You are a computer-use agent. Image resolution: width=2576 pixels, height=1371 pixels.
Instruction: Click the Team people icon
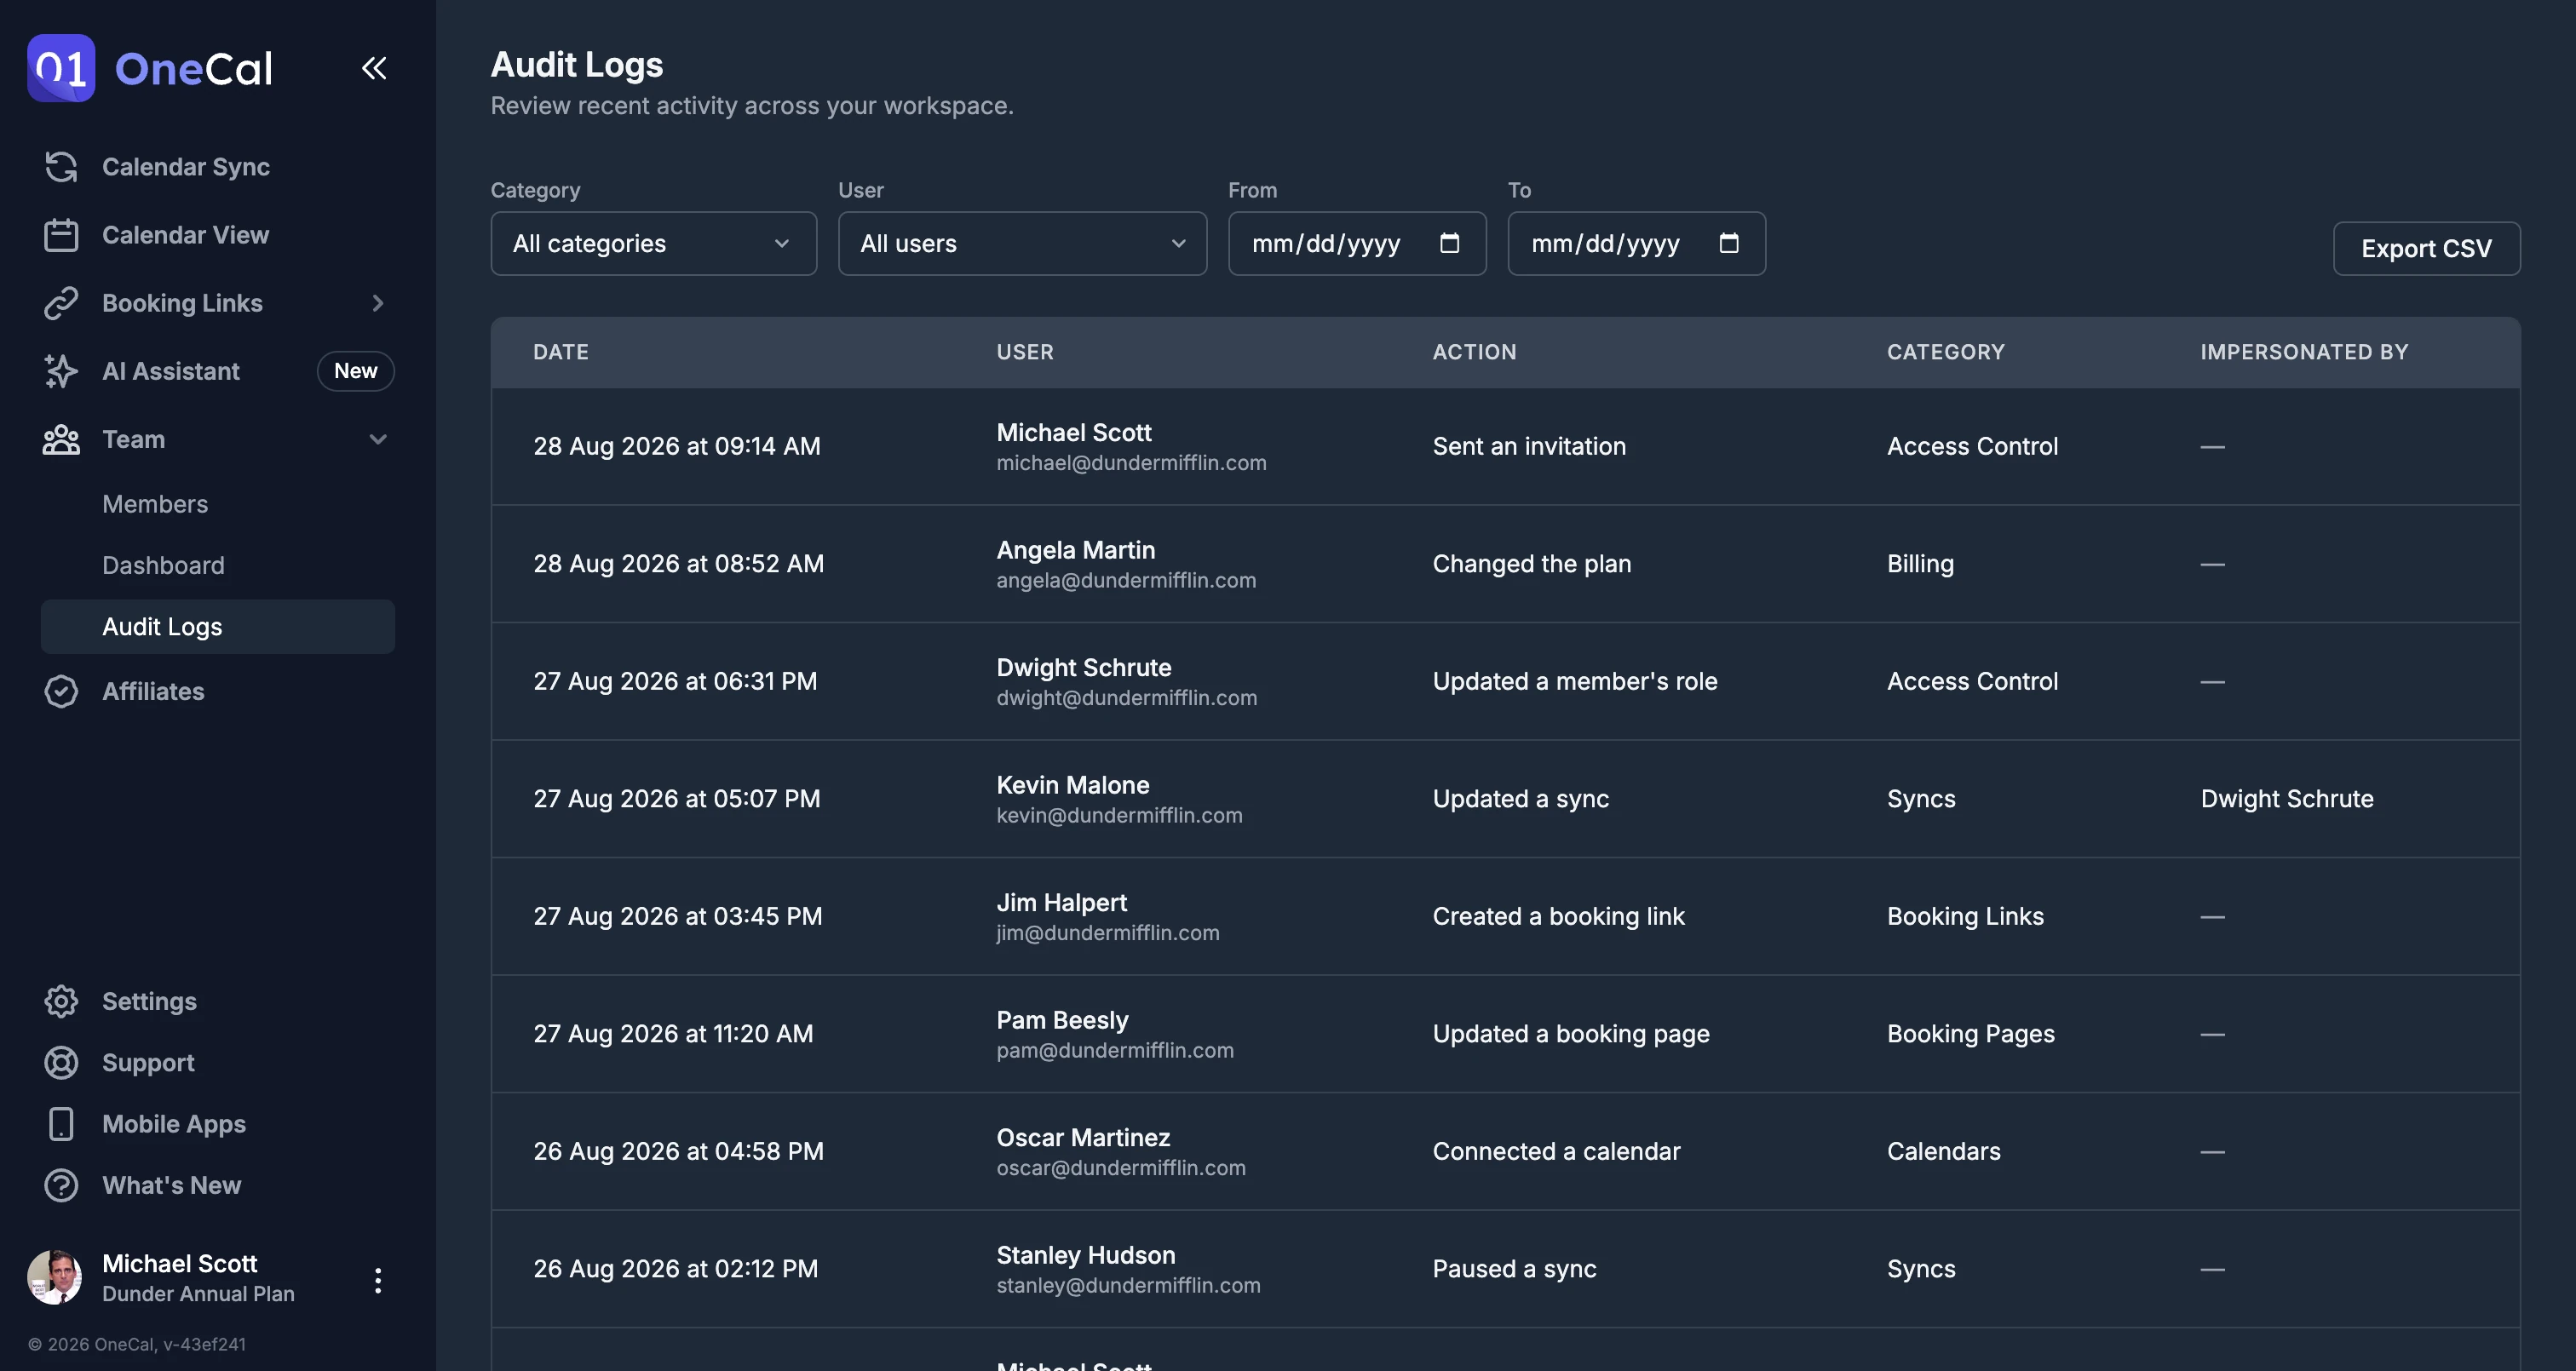coord(61,439)
